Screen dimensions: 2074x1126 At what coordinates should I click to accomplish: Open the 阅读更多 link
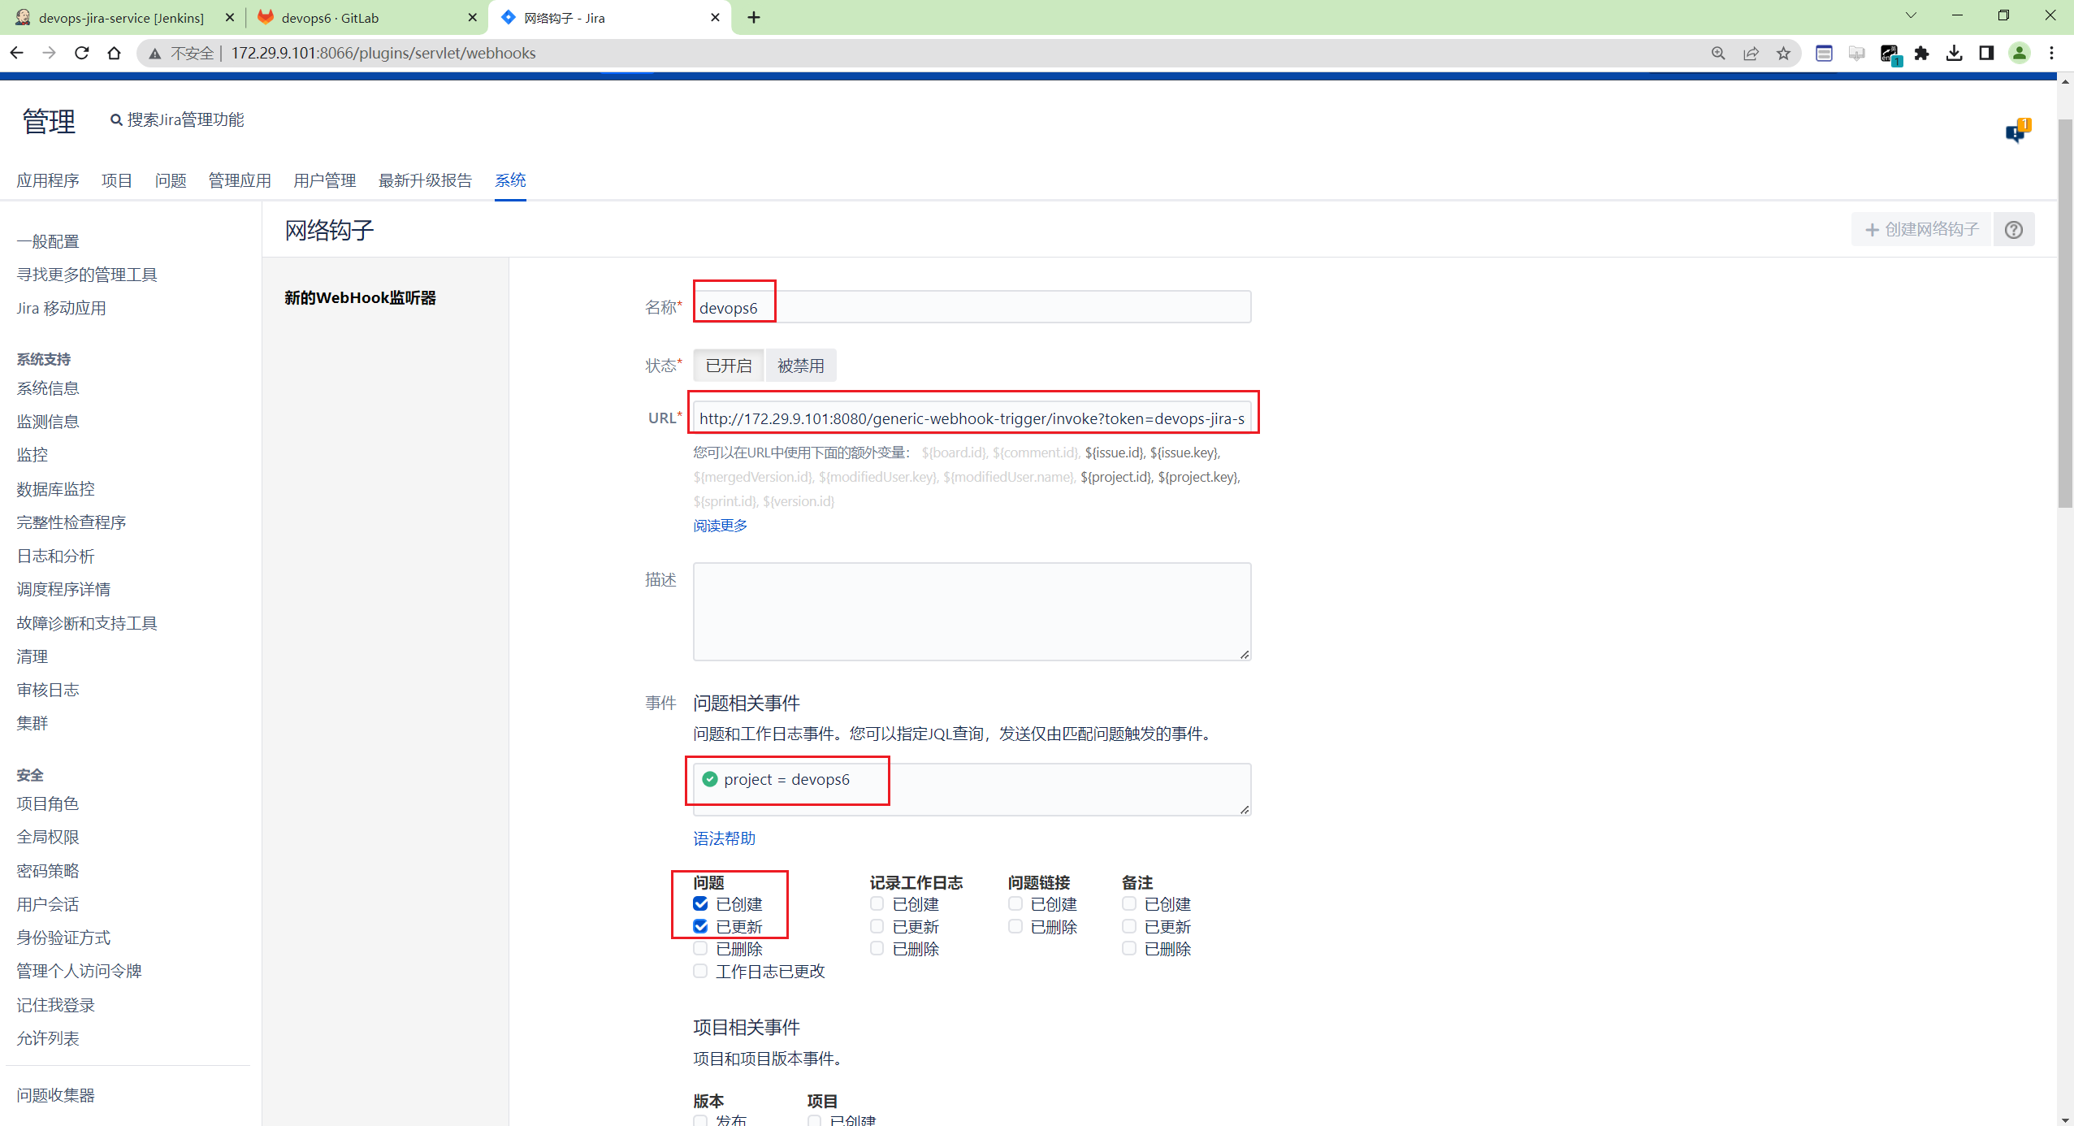(x=720, y=526)
